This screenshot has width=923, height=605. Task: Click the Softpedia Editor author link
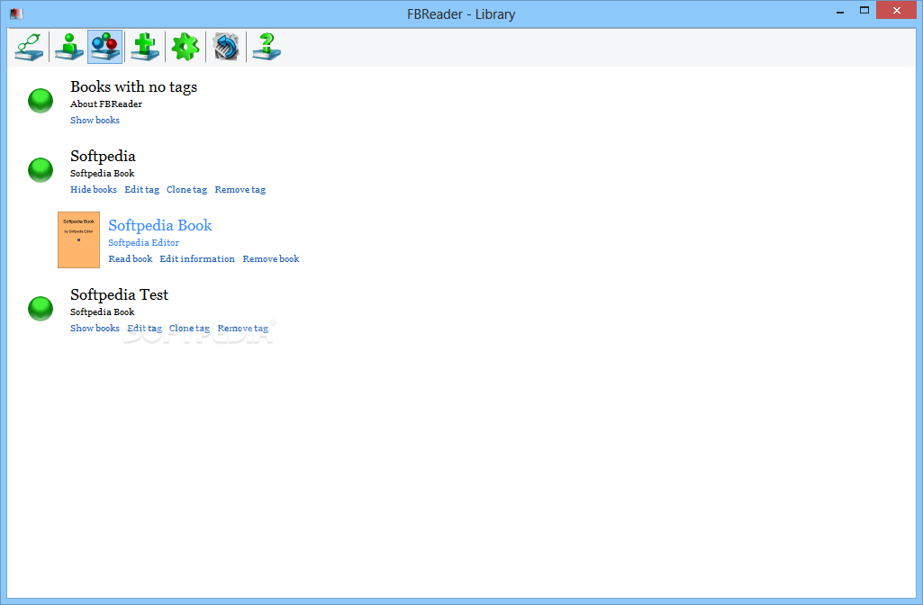(x=144, y=242)
